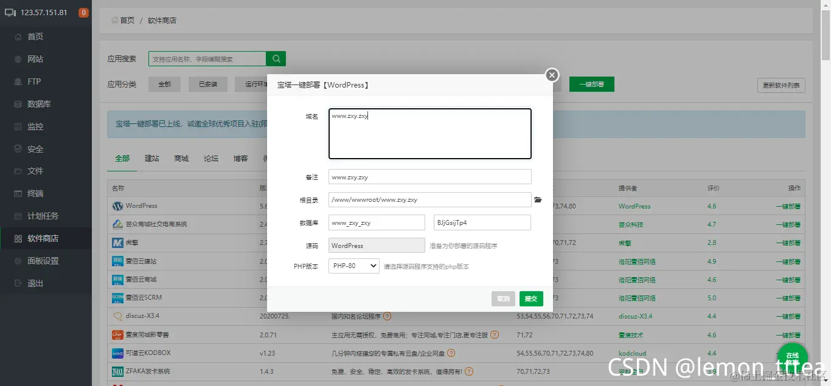Click the 评价 column header
Screen dimensions: 831x386
point(714,188)
